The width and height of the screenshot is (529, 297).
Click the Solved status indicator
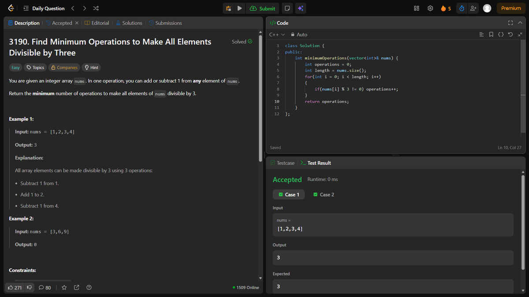coord(242,41)
